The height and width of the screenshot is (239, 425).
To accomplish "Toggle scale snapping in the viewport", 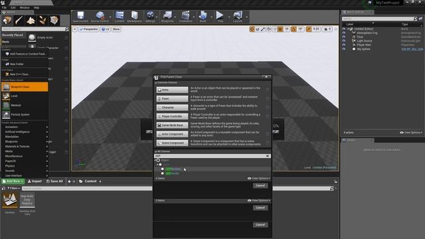I will pyautogui.click(x=308, y=29).
